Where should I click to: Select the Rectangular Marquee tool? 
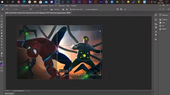coord(2,19)
